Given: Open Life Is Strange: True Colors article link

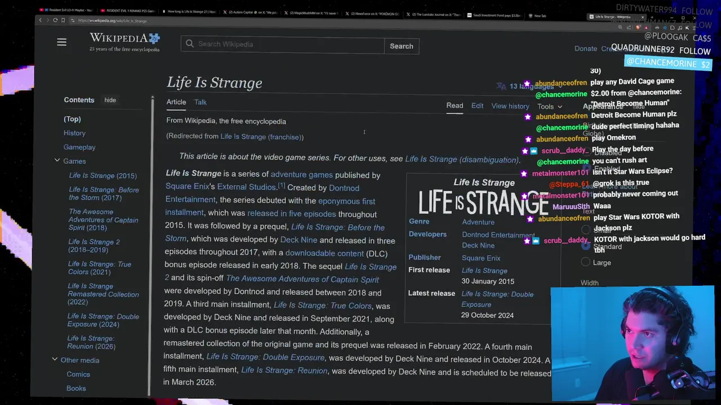Looking at the screenshot, I should (323, 305).
